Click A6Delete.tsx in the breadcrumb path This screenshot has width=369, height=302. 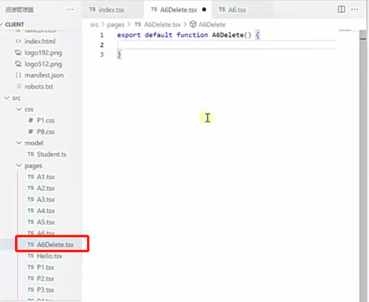tap(162, 24)
